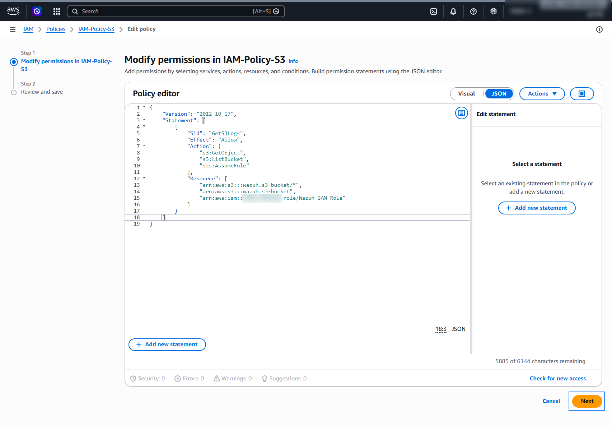Screen dimensions: 612x426
Task: Proceed with the Next button
Action: 587,401
